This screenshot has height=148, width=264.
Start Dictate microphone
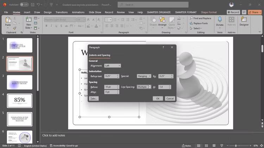(x=220, y=20)
